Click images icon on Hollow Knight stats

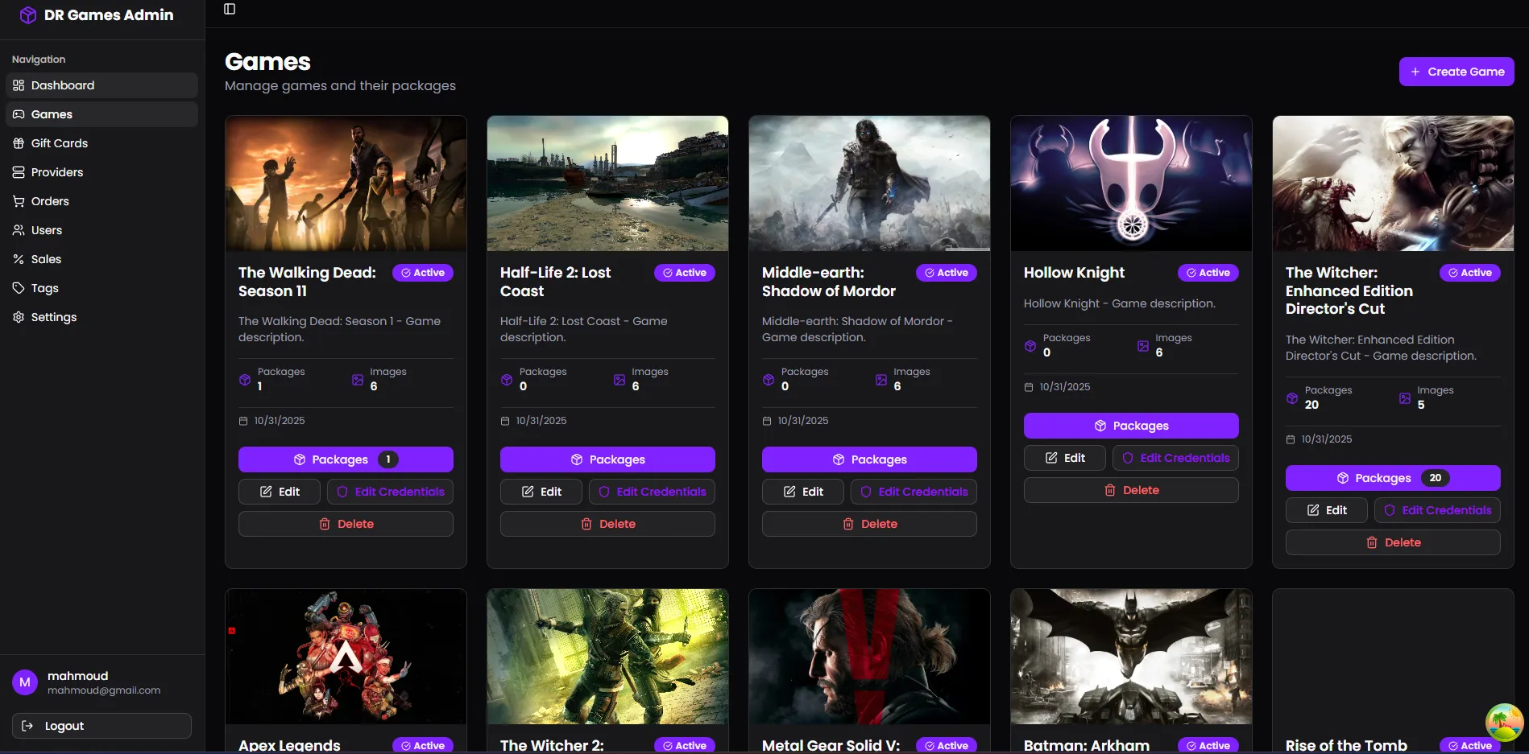tap(1143, 346)
